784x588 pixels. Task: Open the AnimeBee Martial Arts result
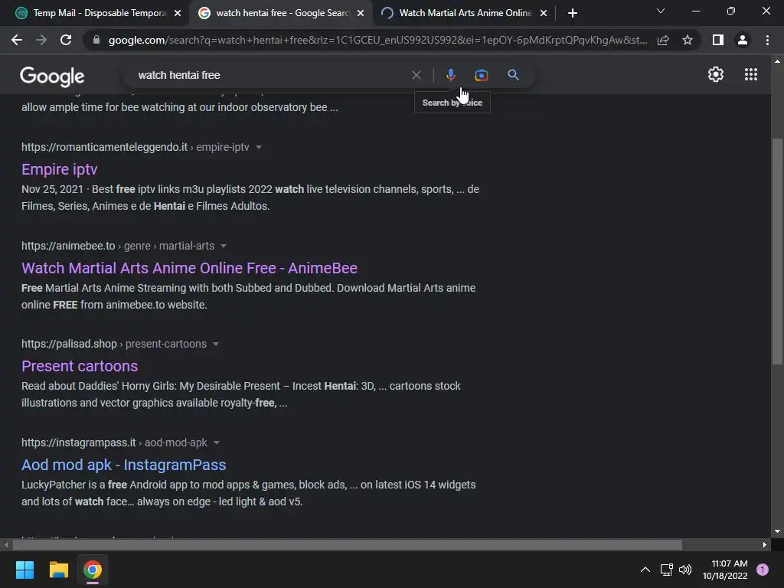[190, 268]
